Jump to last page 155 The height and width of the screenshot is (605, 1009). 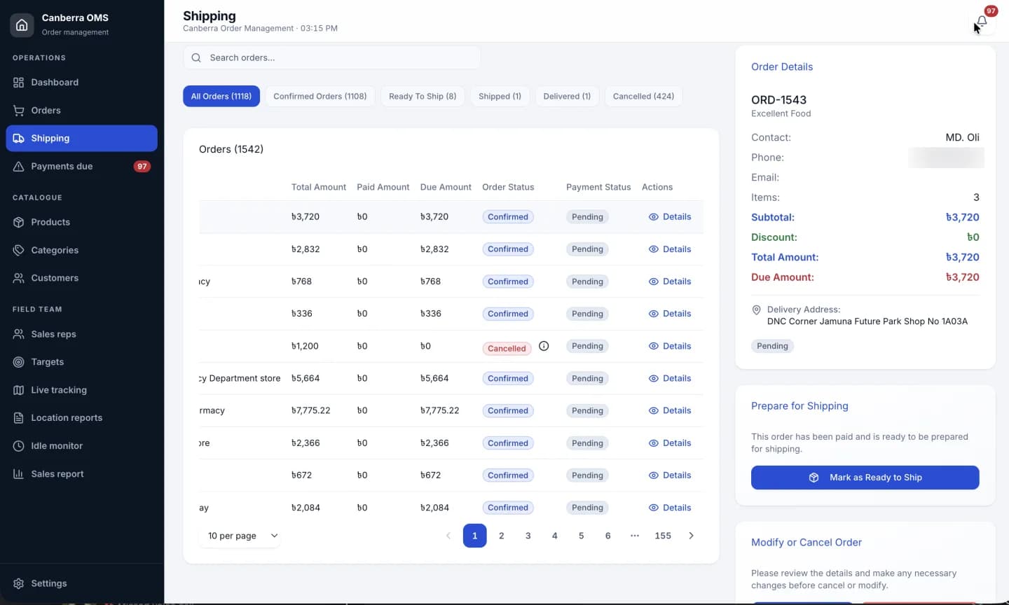pos(663,536)
